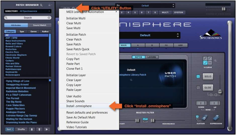Toggle the SOLO button

click(208, 77)
